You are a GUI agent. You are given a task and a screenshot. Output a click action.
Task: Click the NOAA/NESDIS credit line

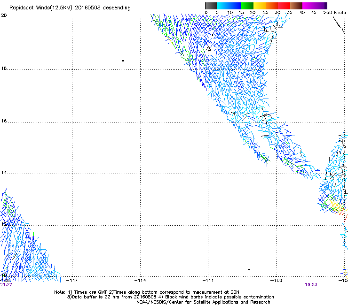click(x=203, y=302)
